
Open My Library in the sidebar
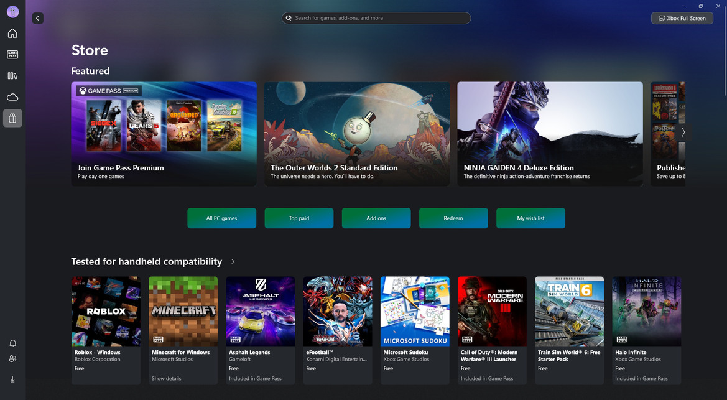tap(12, 76)
